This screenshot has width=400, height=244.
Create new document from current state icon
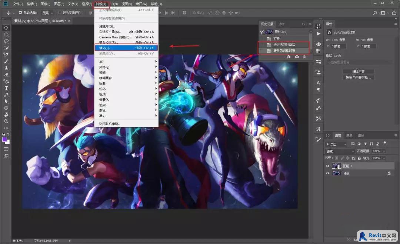[x=289, y=57]
